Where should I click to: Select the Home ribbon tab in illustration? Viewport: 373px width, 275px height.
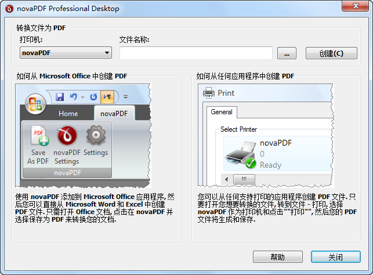click(68, 114)
